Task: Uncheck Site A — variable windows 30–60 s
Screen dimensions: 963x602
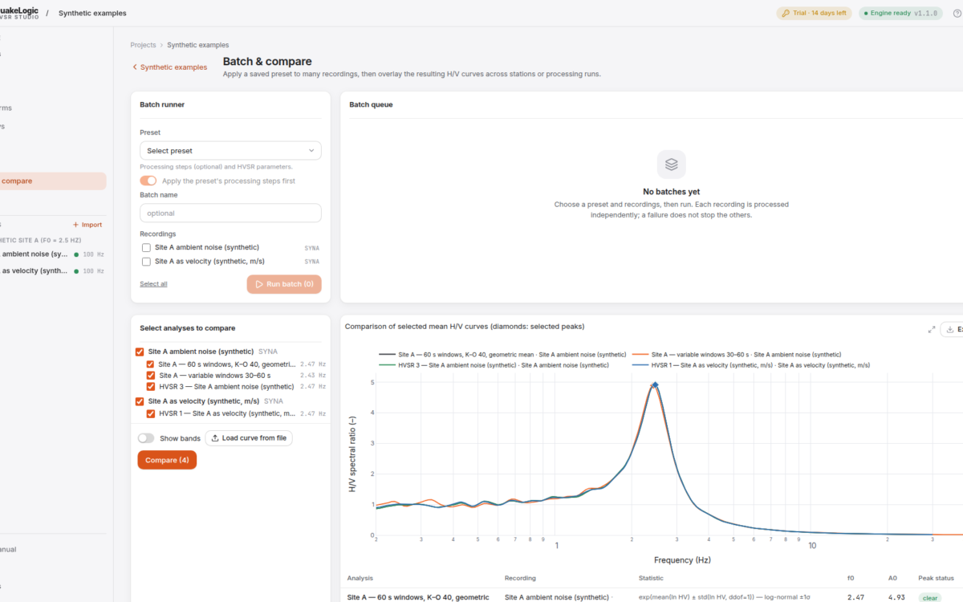Action: click(x=151, y=375)
